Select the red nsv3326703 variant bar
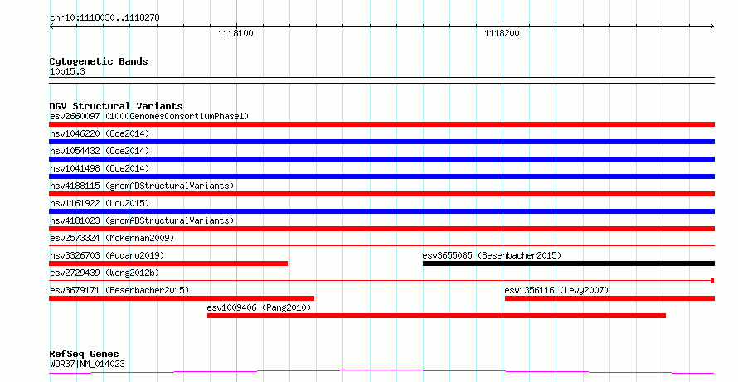This screenshot has height=382, width=738. 168,264
